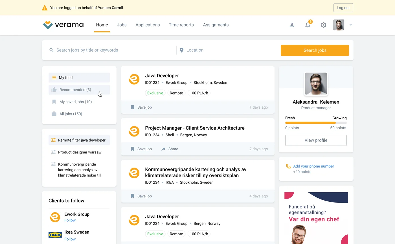This screenshot has width=395, height=244.
Task: Apply Product designer warsaw filter
Action: (x=79, y=152)
